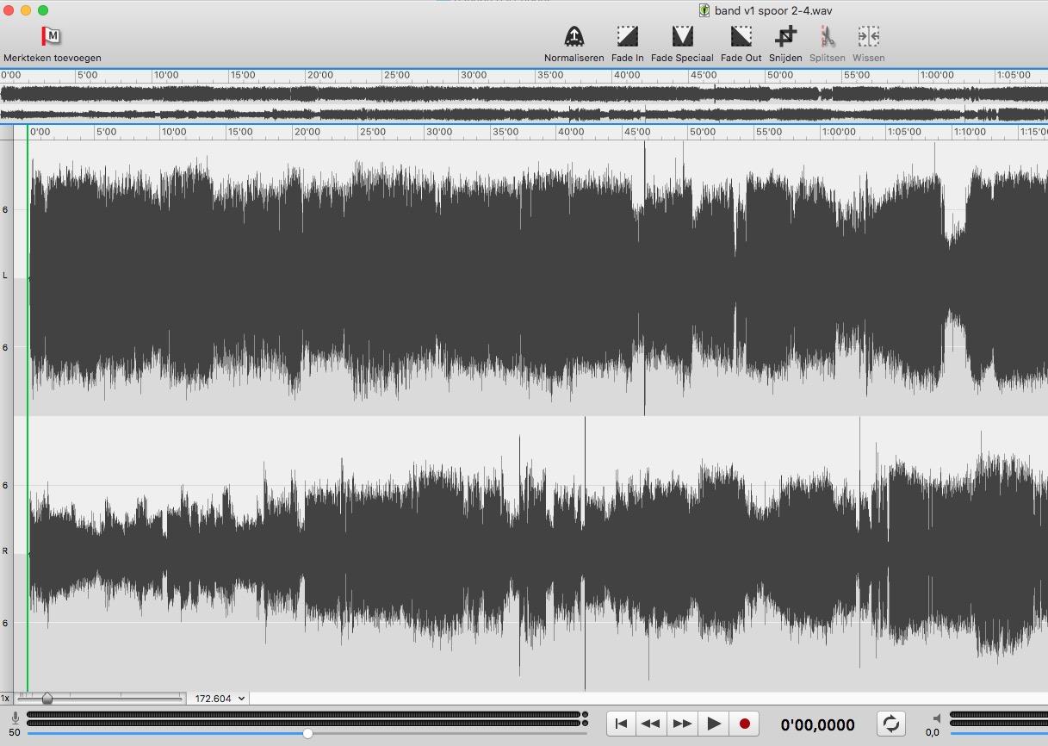Select the Fade In tool
This screenshot has width=1048, height=746.
point(627,37)
